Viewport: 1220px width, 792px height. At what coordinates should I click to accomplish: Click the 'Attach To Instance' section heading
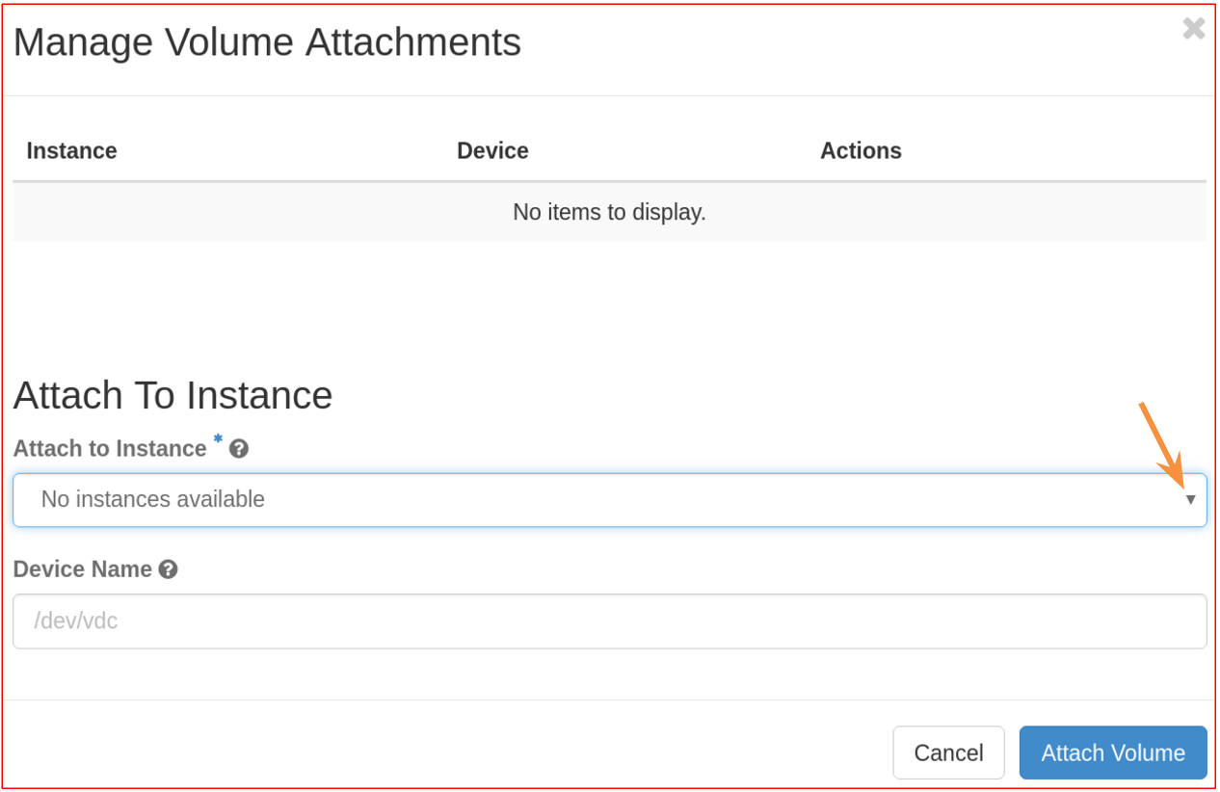[173, 396]
